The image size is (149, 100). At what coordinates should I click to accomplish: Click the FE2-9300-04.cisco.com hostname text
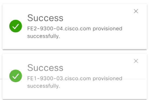pyautogui.click(x=59, y=29)
